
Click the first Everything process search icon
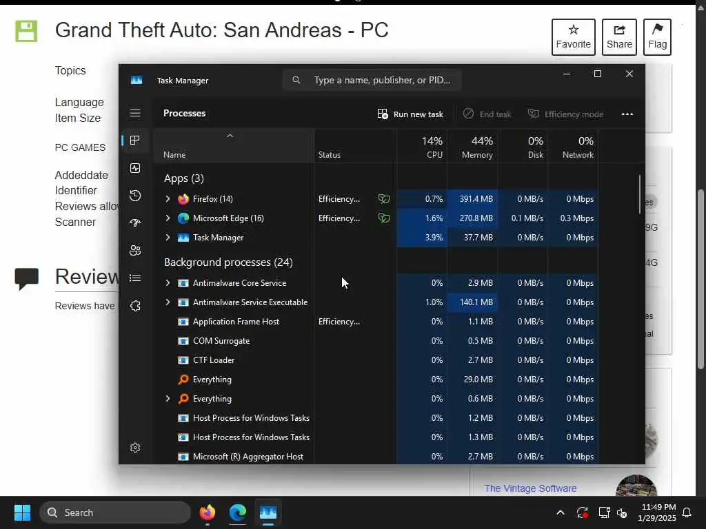click(x=183, y=380)
